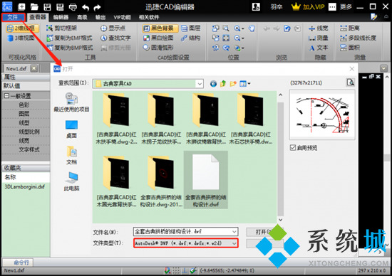This screenshot has width=392, height=276.
Task: Click the up one level folder icon
Action: click(x=223, y=84)
